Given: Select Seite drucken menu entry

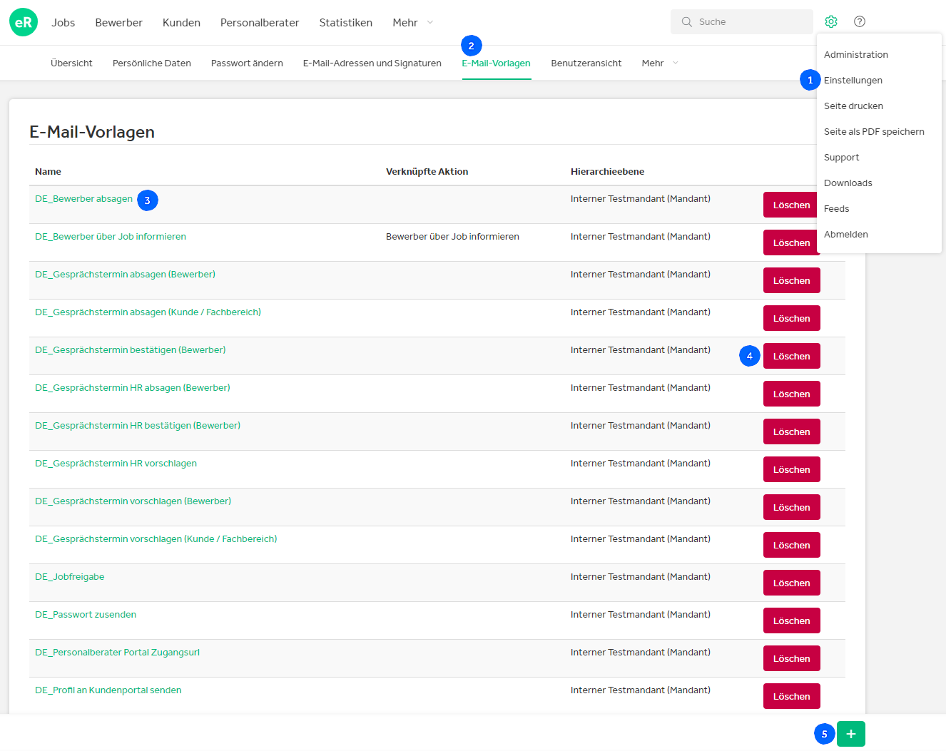Looking at the screenshot, I should (853, 106).
